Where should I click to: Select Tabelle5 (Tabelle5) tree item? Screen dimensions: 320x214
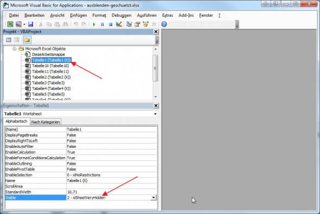[x=48, y=94]
